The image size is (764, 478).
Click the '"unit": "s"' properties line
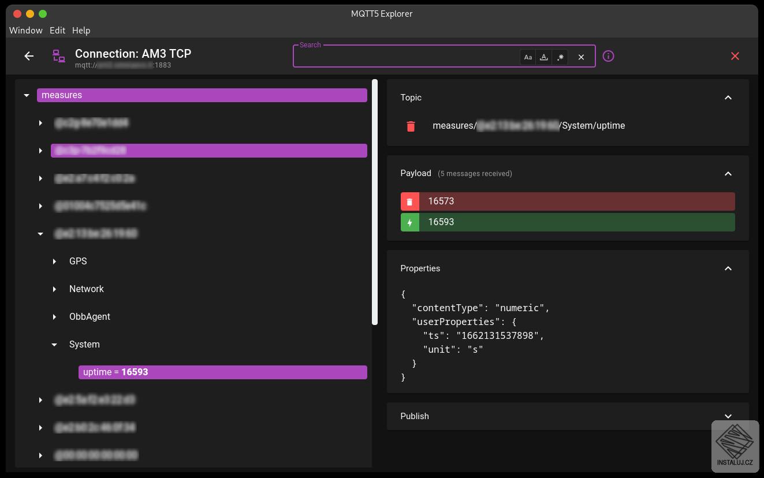453,350
